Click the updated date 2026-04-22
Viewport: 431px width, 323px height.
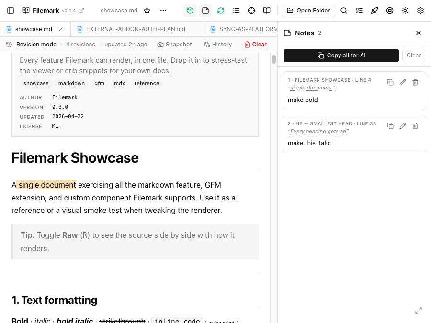(x=68, y=116)
